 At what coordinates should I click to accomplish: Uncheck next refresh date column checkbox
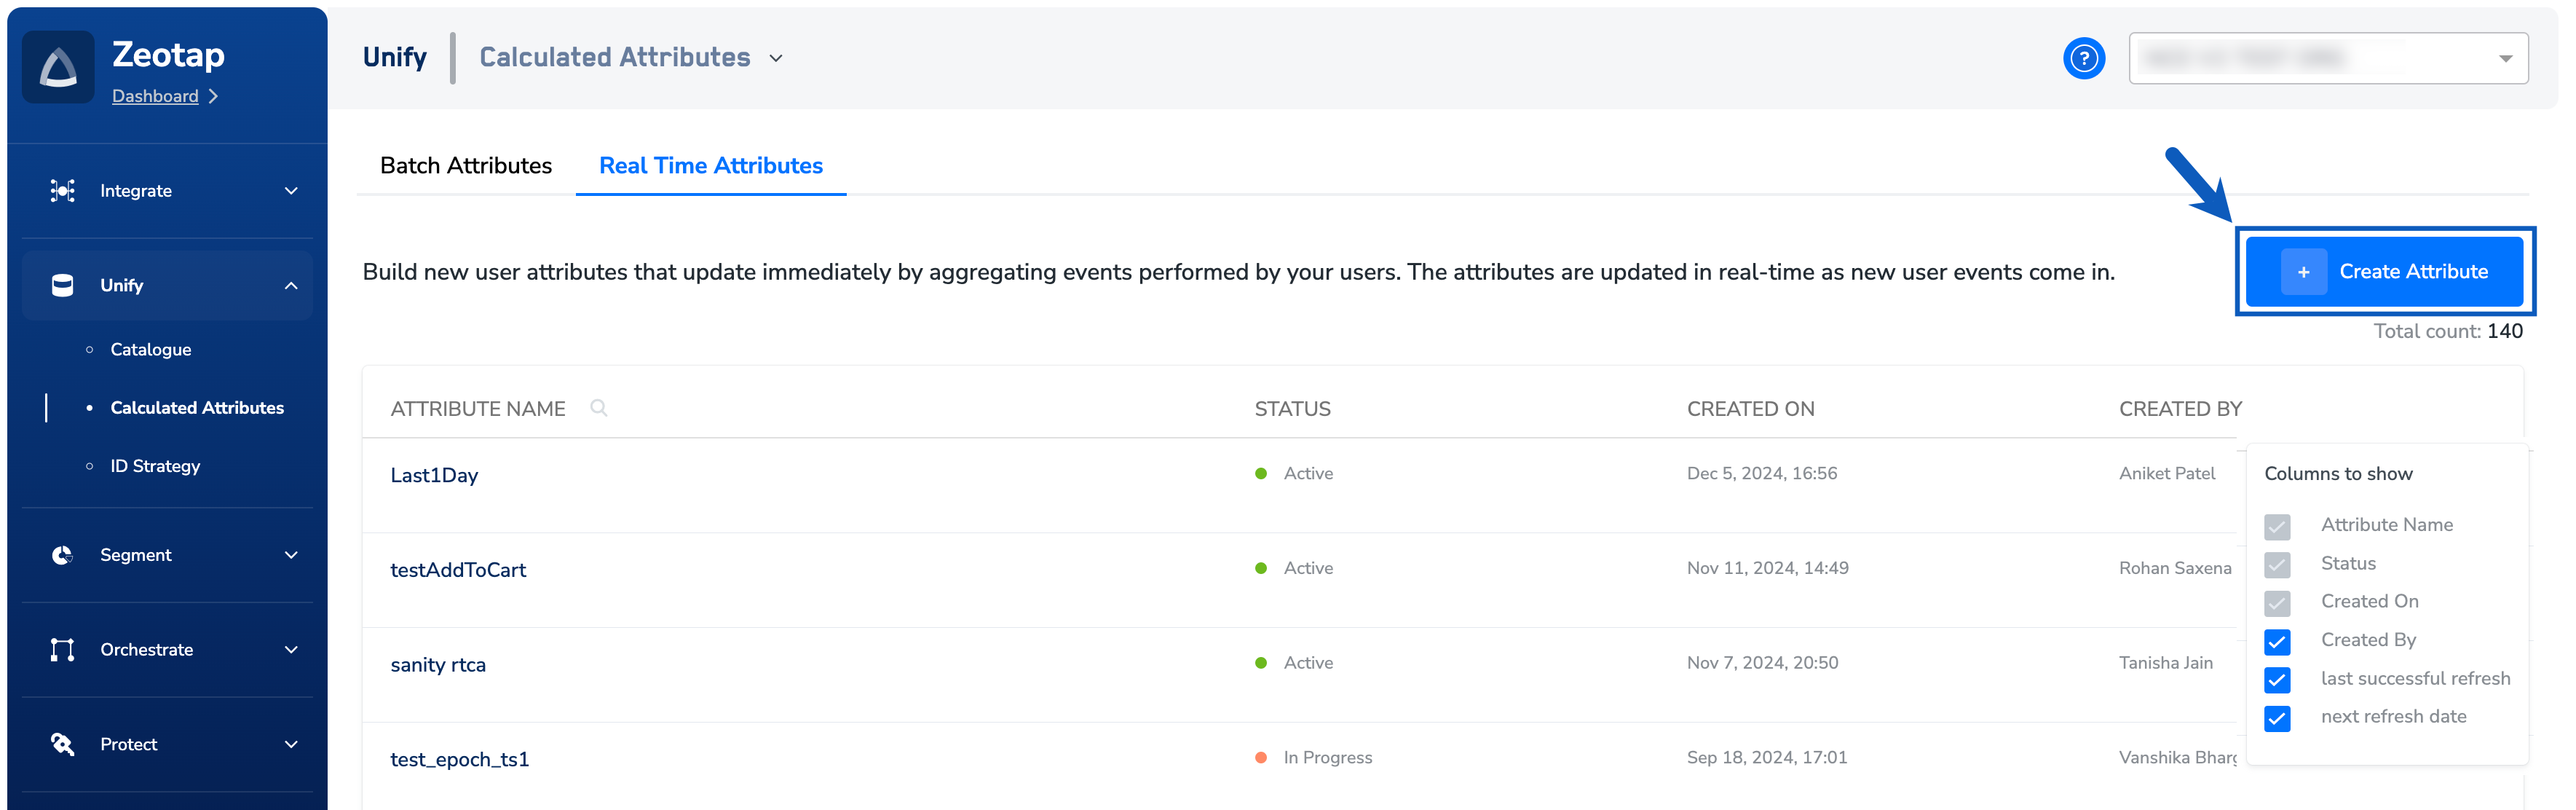coord(2277,718)
